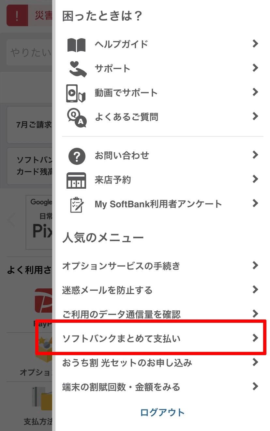Screen dimensions: 270x431
Task: Open the Q&A speech bubble icon
Action: pos(77,117)
